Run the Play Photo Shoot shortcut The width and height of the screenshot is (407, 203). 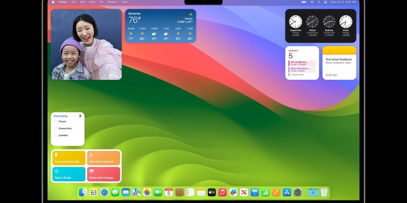[104, 158]
